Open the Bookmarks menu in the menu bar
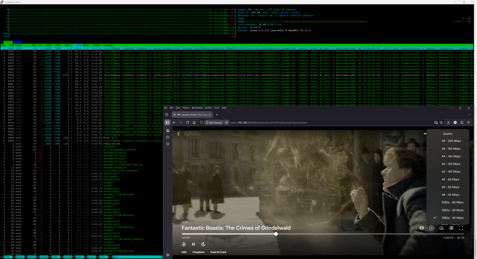The width and height of the screenshot is (477, 259). [198, 107]
